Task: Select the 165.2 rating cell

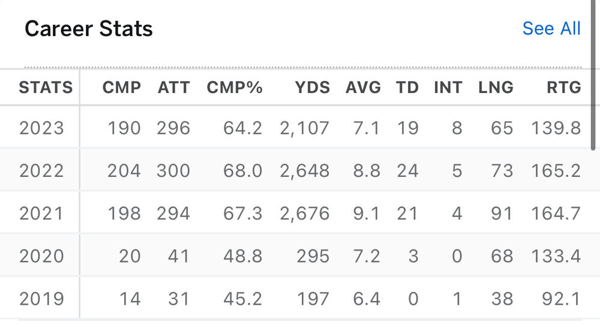Action: 556,171
